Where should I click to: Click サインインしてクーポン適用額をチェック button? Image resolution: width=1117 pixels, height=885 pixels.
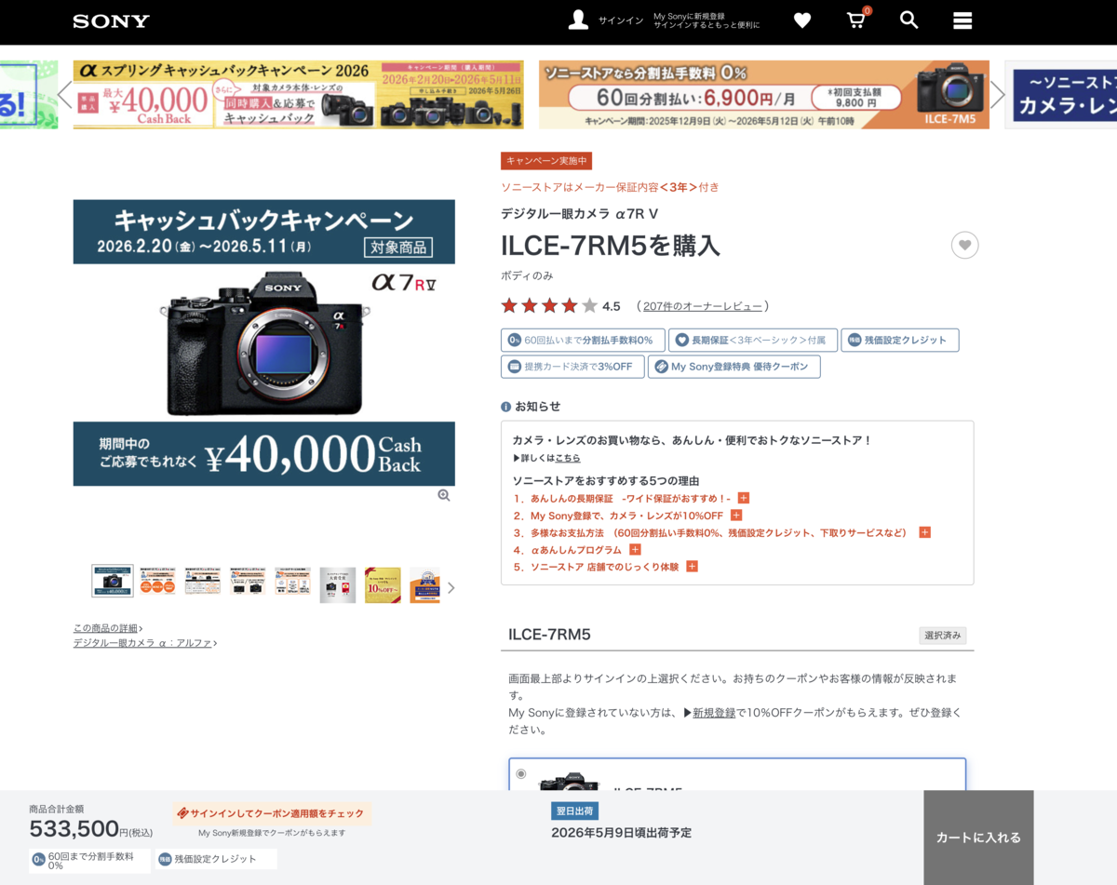(272, 813)
